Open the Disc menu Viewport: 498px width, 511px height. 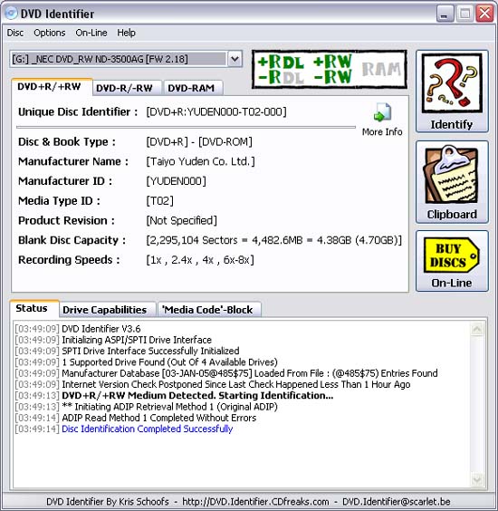(15, 33)
